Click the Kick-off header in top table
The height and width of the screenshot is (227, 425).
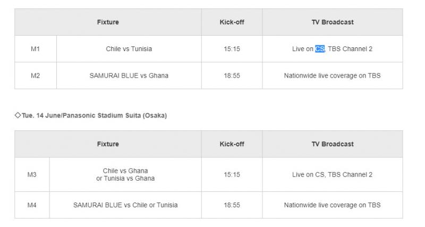coord(232,22)
